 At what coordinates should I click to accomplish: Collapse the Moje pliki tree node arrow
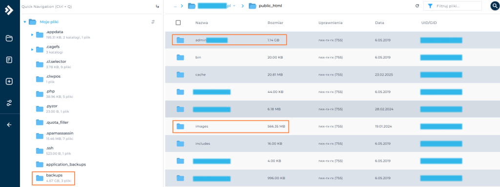25,22
